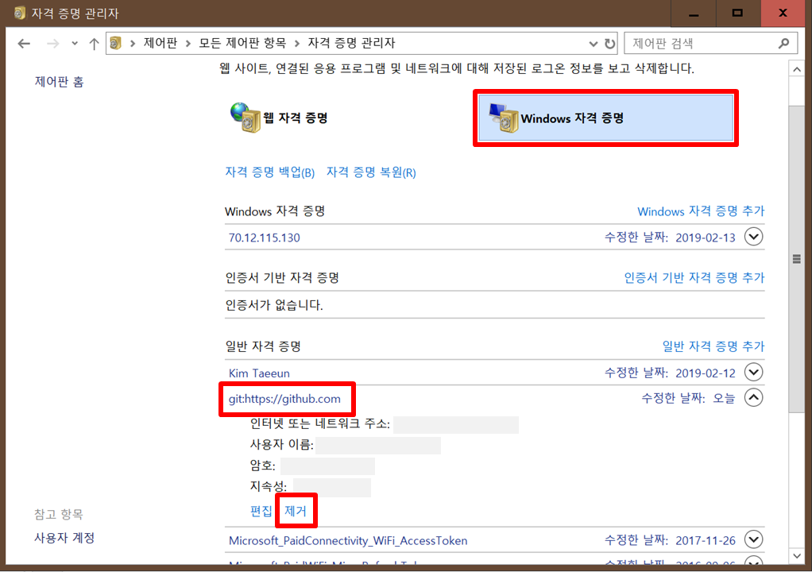Click the title bar credential manager icon

[x=20, y=13]
